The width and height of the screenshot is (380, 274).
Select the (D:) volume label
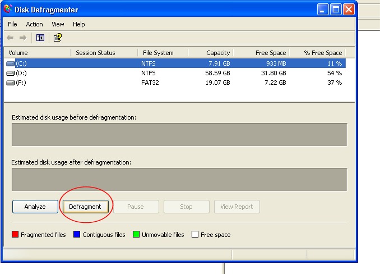[x=21, y=73]
